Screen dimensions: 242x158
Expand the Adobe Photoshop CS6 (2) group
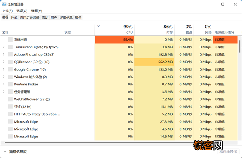tap(4, 54)
